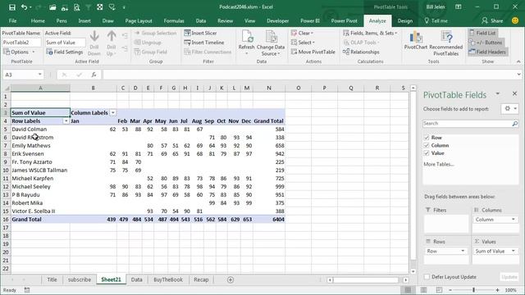Viewport: 525px width, 295px height.
Task: Click the Undo arrow icon
Action: [24, 7]
